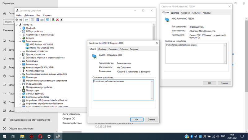Select Аудиовходы и аудиовыходы tree entry

(x=40, y=35)
